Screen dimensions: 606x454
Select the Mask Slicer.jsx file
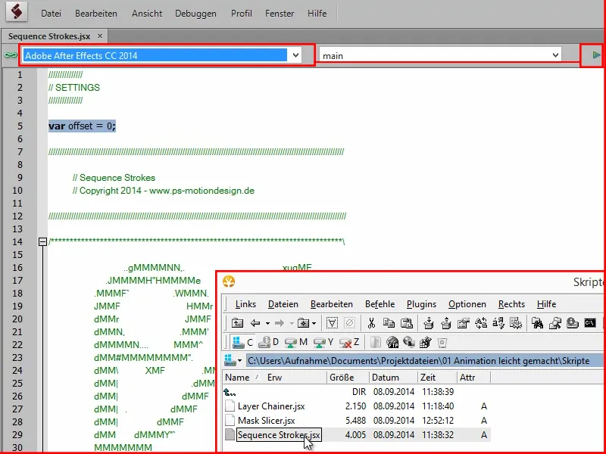pyautogui.click(x=266, y=421)
